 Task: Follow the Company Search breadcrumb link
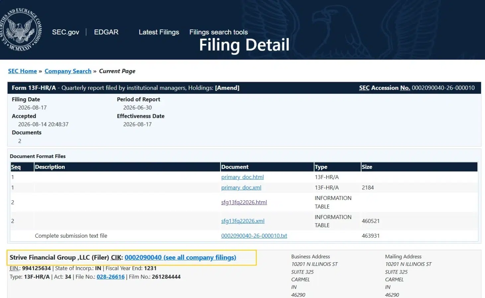[68, 71]
